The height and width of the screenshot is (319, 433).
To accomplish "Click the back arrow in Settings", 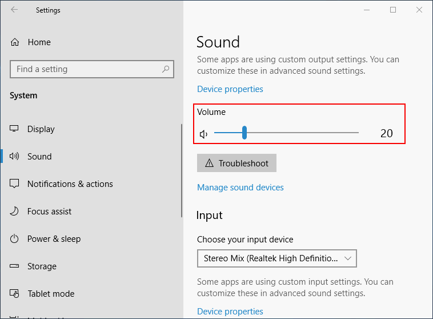I will click(14, 10).
